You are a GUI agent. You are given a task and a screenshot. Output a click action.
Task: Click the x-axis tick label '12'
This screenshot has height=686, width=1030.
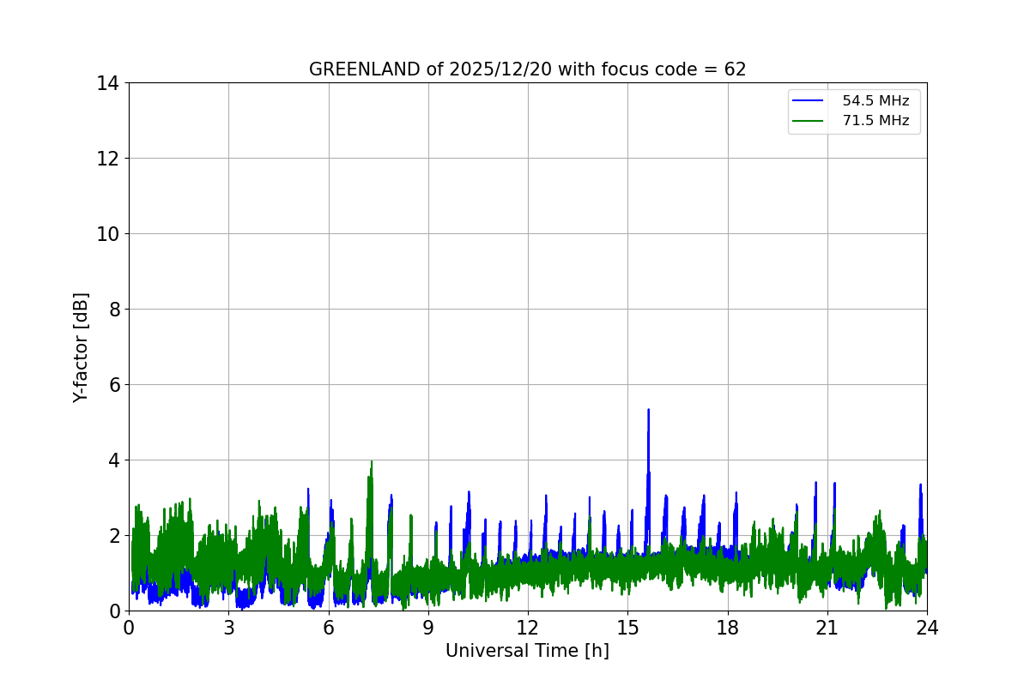click(x=528, y=628)
